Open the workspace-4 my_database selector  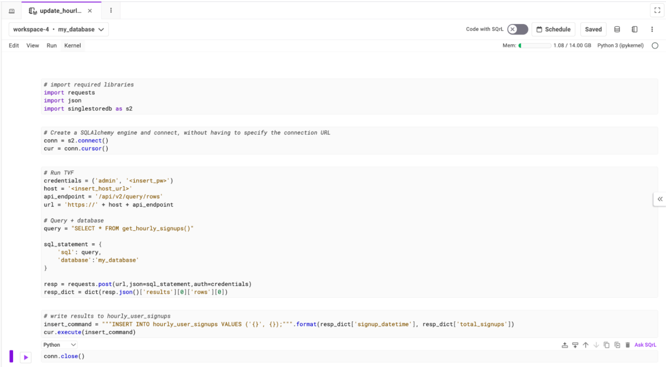(58, 29)
